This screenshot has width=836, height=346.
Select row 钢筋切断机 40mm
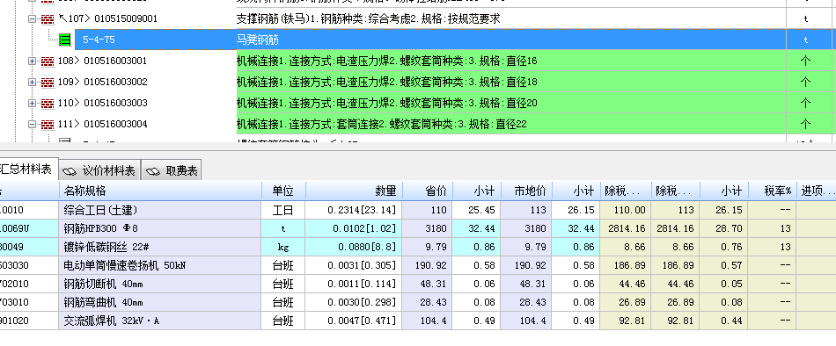tap(418, 285)
